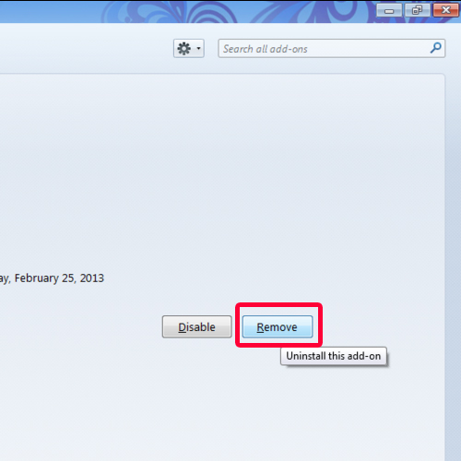Screen dimensions: 461x461
Task: Close the window with the red X
Action: (x=445, y=10)
